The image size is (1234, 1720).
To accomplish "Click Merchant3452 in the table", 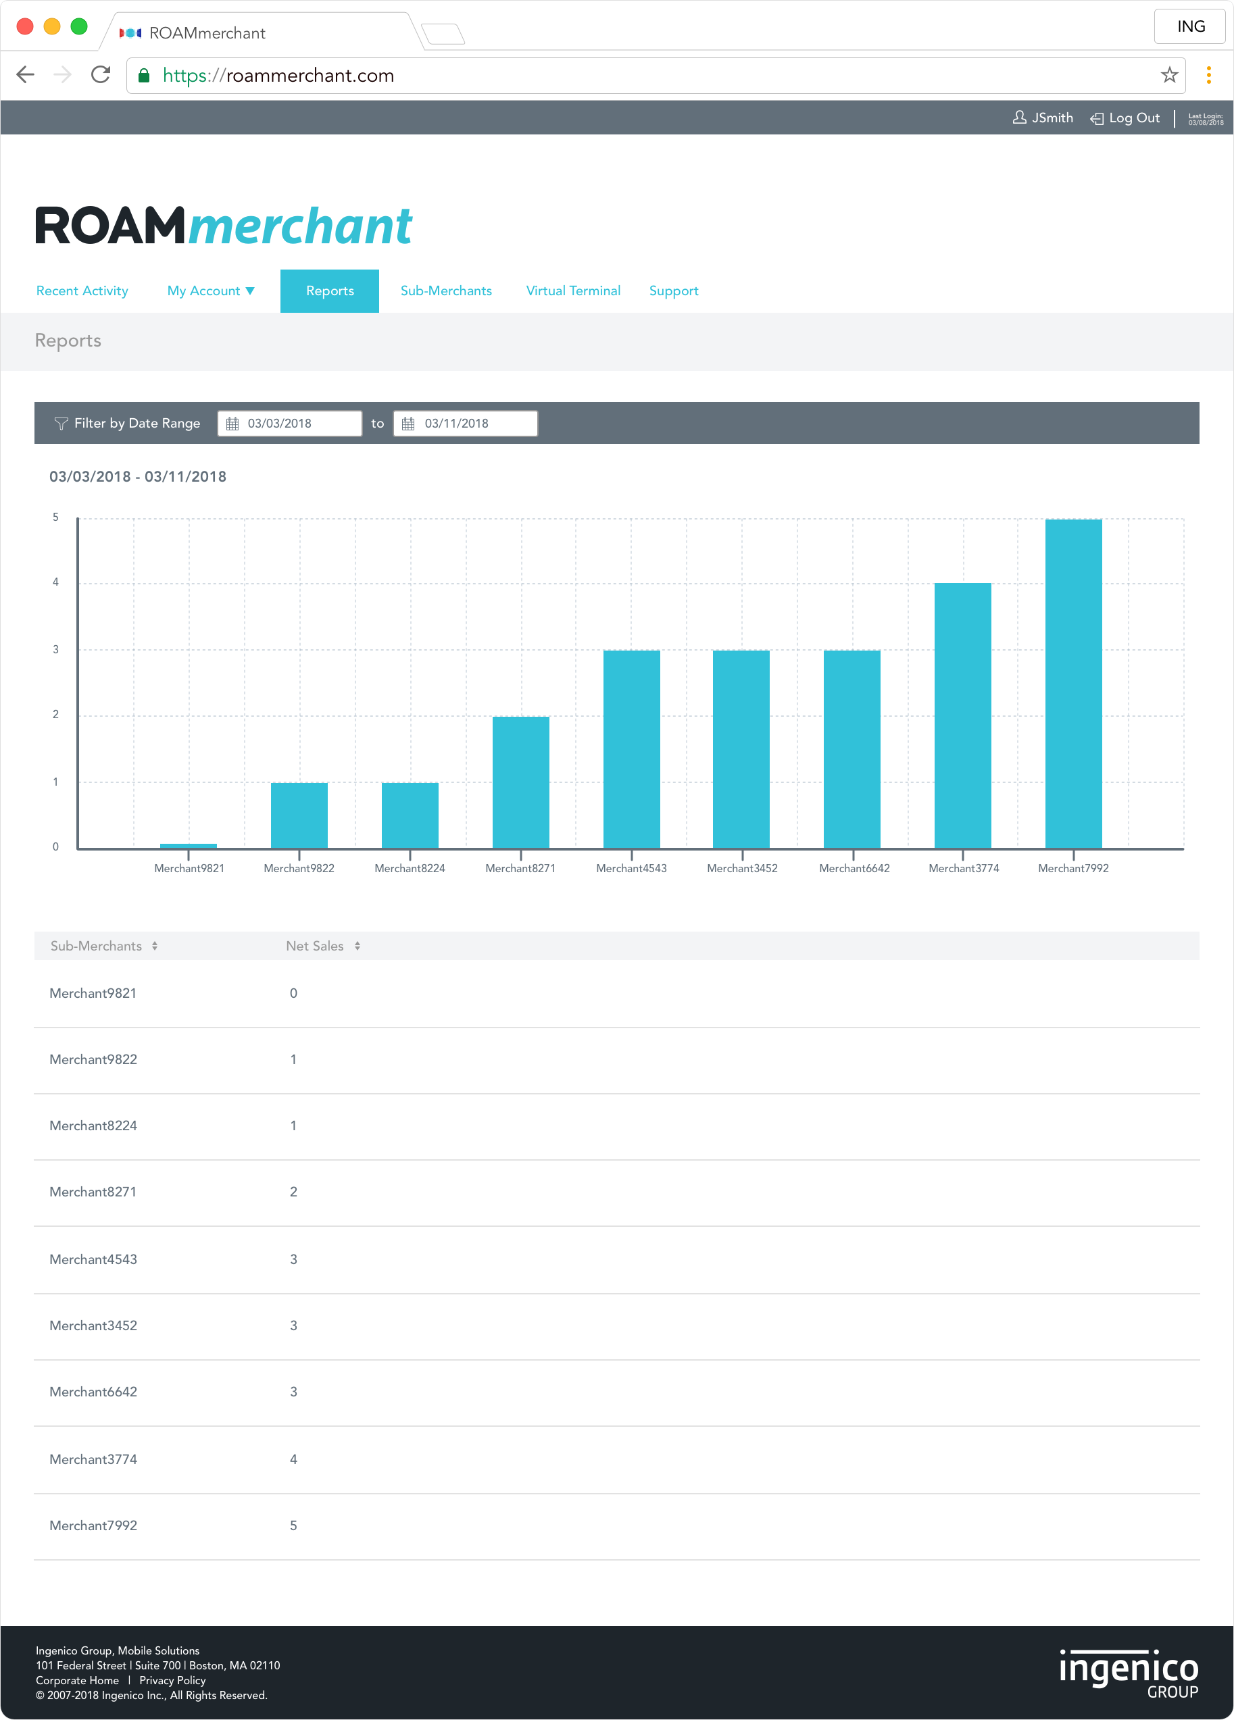I will (x=93, y=1325).
